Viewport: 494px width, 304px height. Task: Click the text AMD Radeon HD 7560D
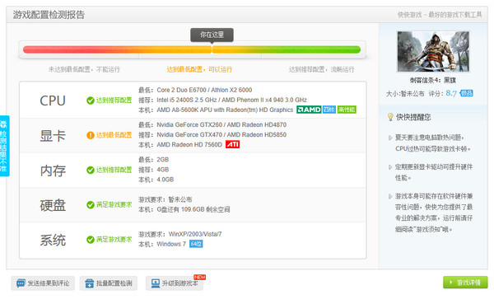pyautogui.click(x=189, y=144)
